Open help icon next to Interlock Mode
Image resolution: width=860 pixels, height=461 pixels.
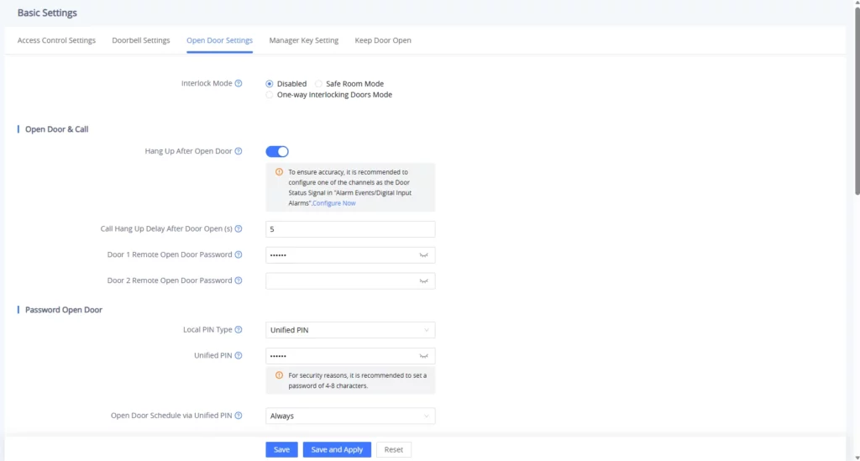(x=239, y=83)
